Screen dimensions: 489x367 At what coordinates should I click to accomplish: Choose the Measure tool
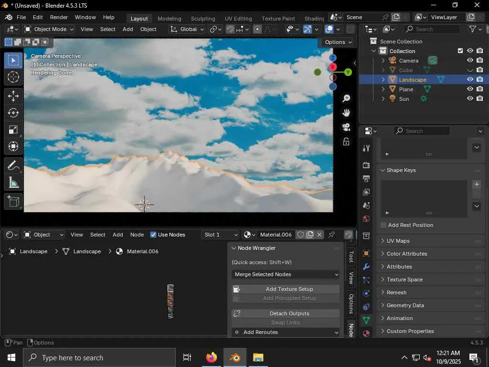[x=13, y=183]
